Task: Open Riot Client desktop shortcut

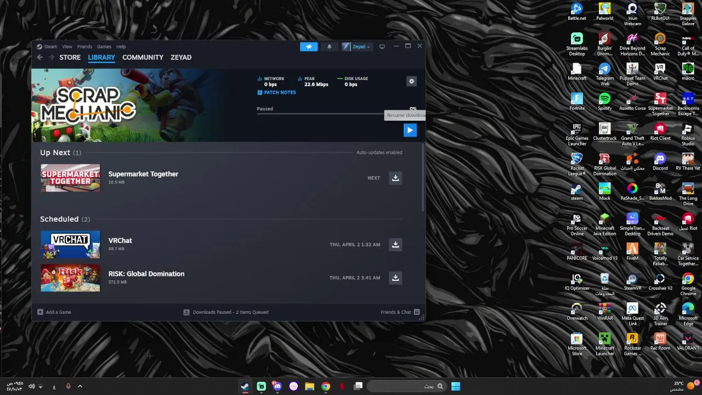Action: (x=660, y=132)
